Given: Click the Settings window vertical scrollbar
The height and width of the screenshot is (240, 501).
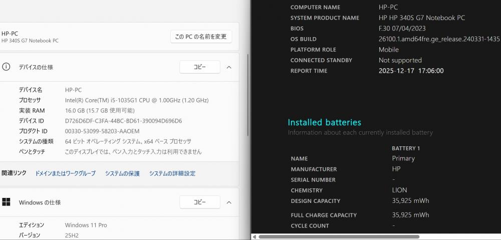Looking at the screenshot, I should 248,95.
